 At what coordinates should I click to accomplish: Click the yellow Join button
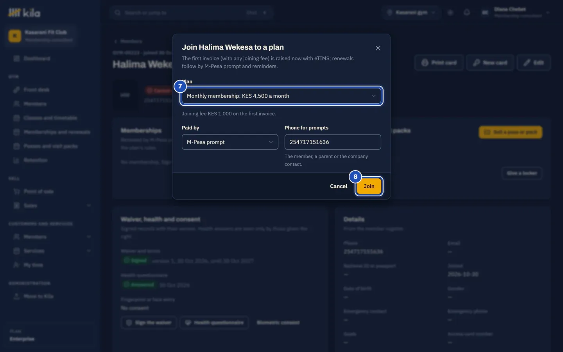pyautogui.click(x=369, y=186)
